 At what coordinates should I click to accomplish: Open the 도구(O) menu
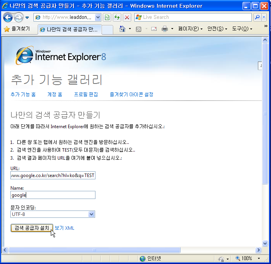pos(242,29)
